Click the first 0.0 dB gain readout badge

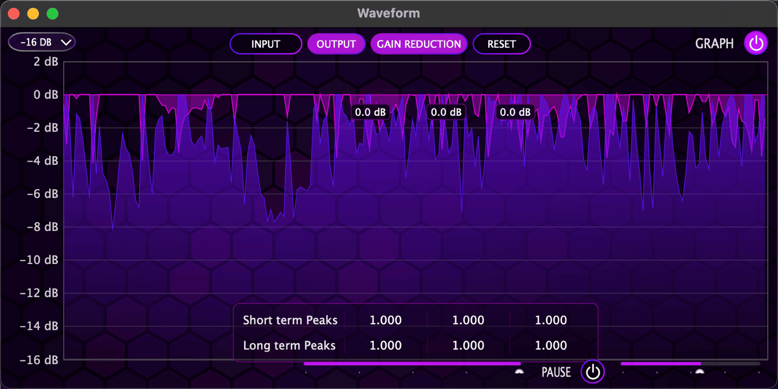(370, 112)
